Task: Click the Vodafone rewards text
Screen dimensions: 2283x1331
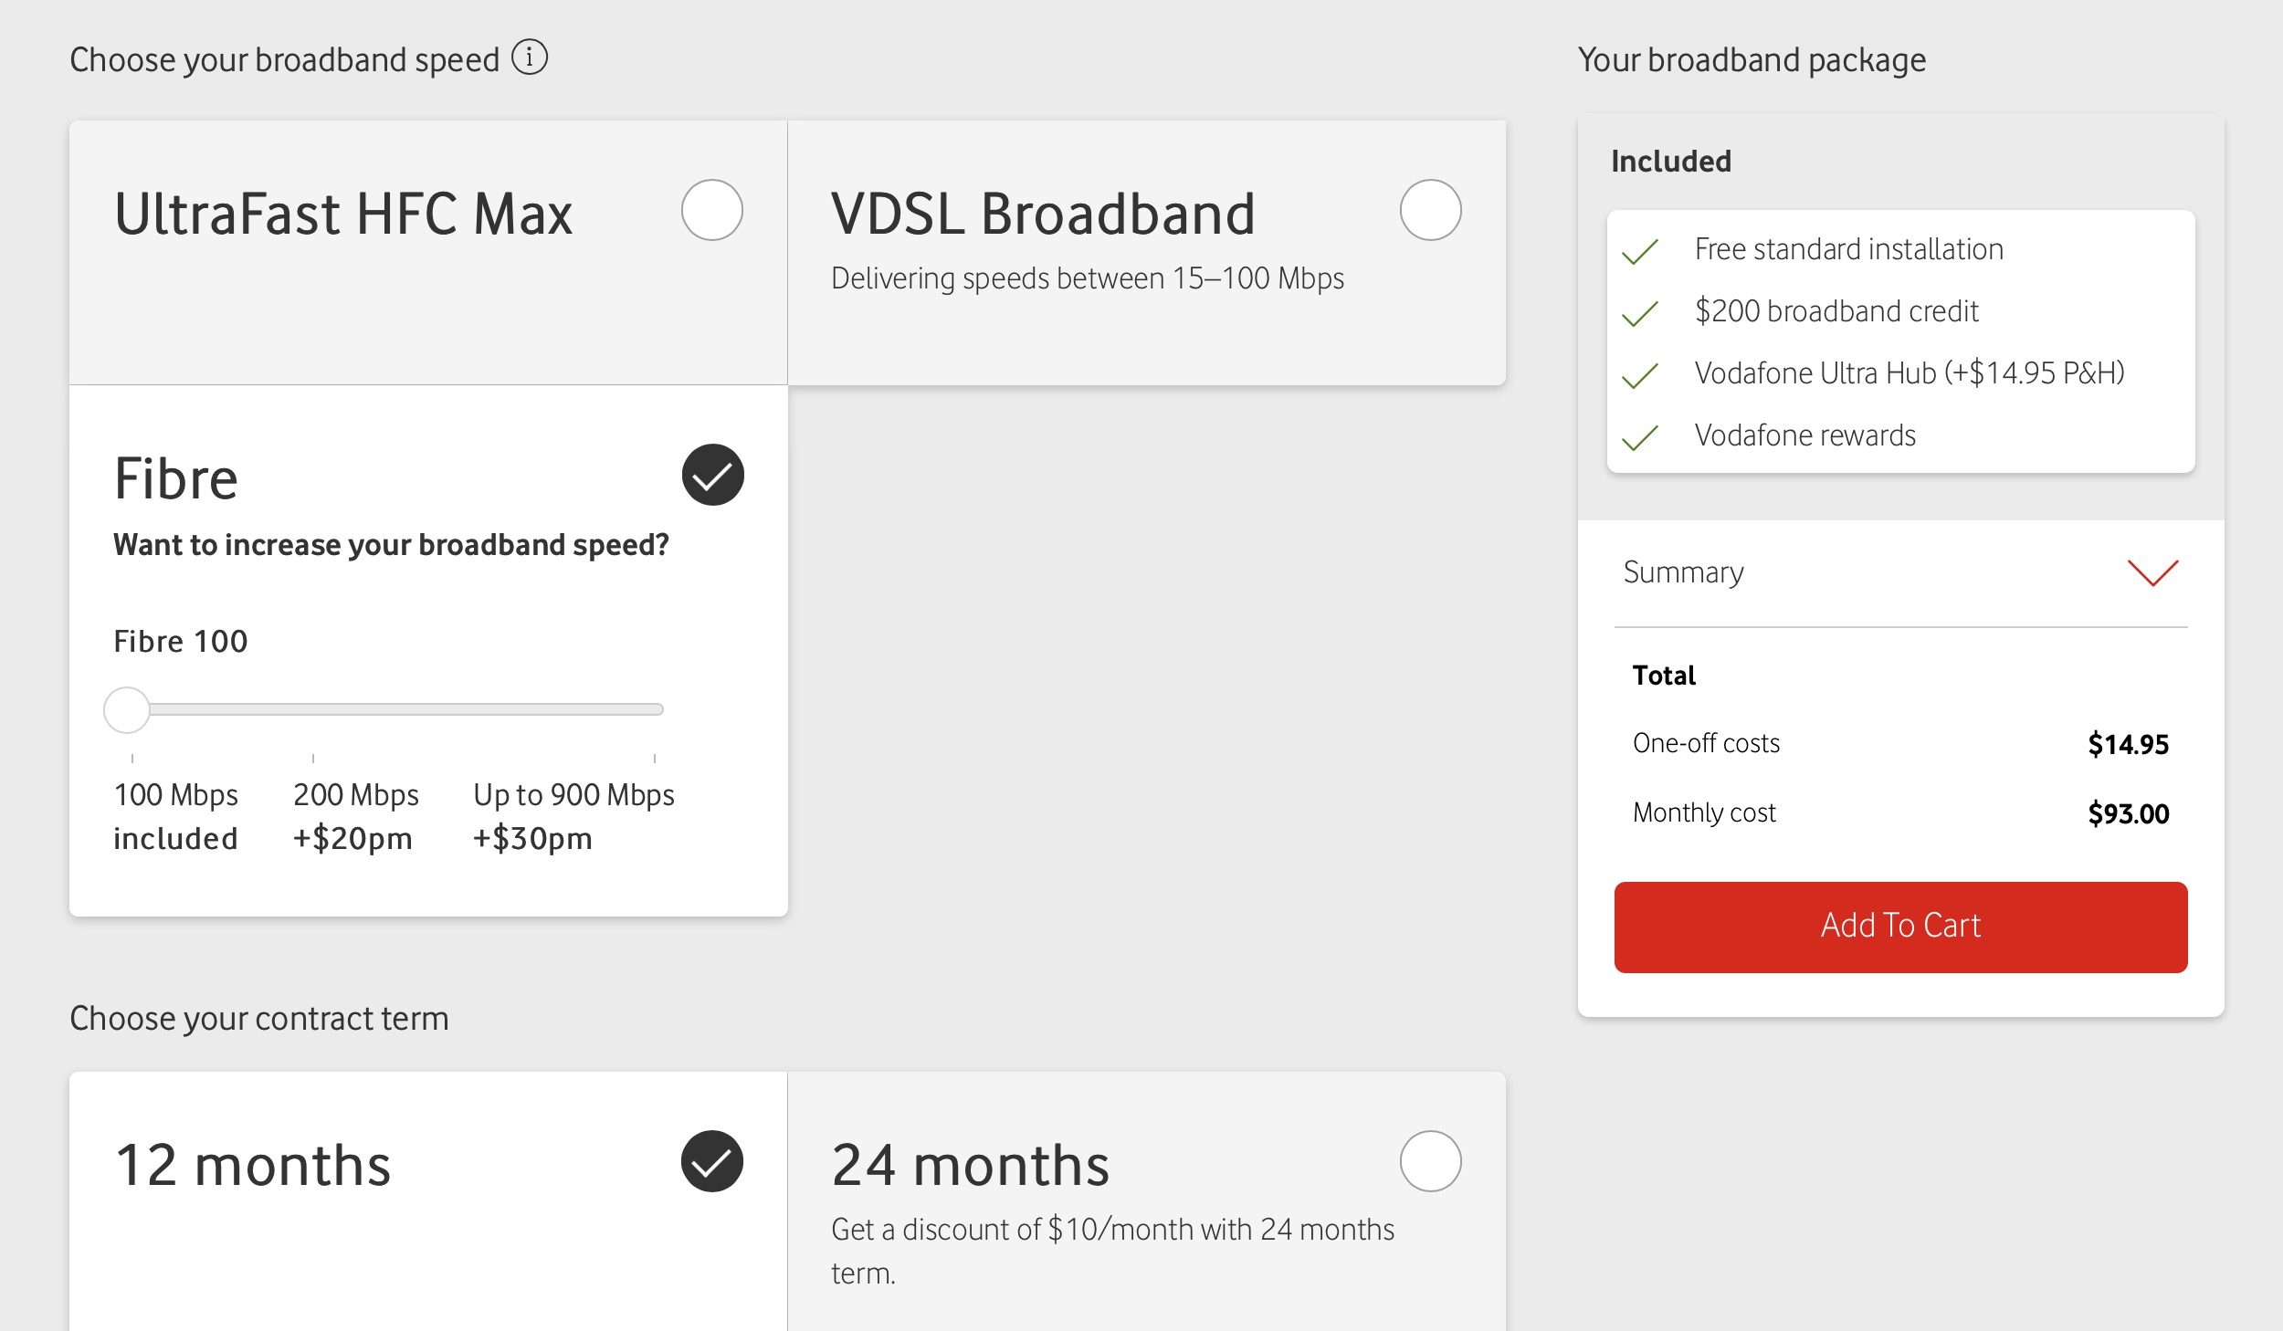Action: coord(1804,435)
